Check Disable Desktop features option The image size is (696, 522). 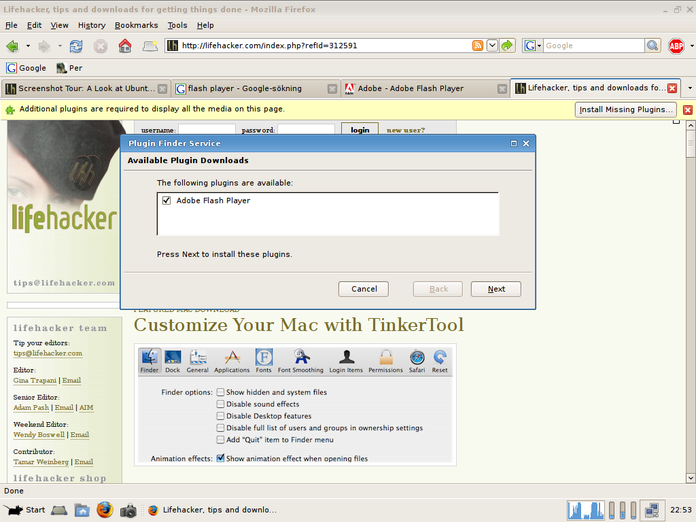coord(220,416)
